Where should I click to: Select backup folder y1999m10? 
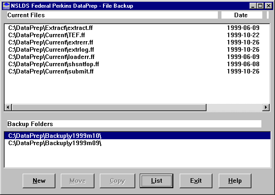(x=137, y=136)
